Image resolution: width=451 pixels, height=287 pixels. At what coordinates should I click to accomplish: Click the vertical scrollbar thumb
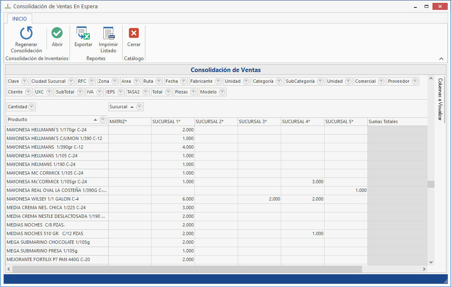coord(431,184)
